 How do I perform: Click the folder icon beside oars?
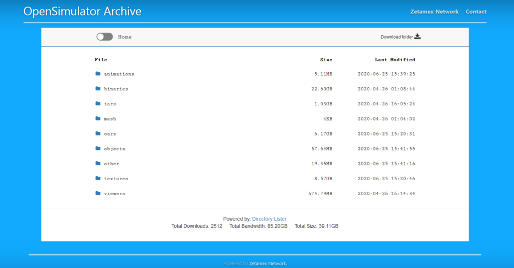(98, 133)
